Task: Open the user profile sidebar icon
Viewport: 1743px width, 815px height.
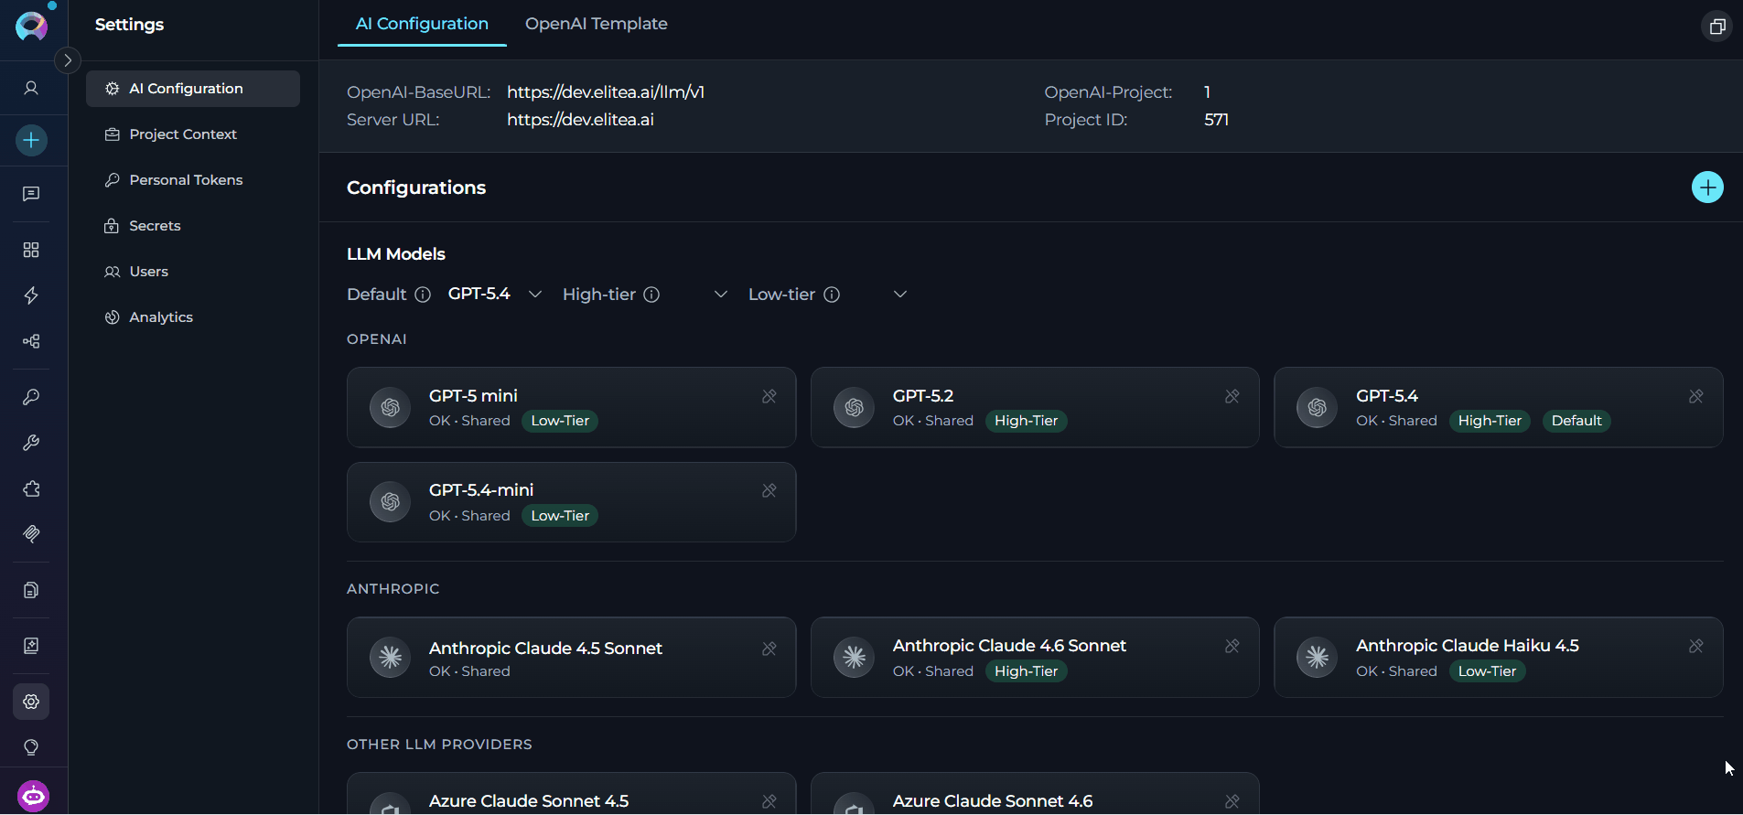Action: [31, 88]
